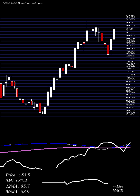
Task: Click the 57.63 bottom price label
Action: 130,114
